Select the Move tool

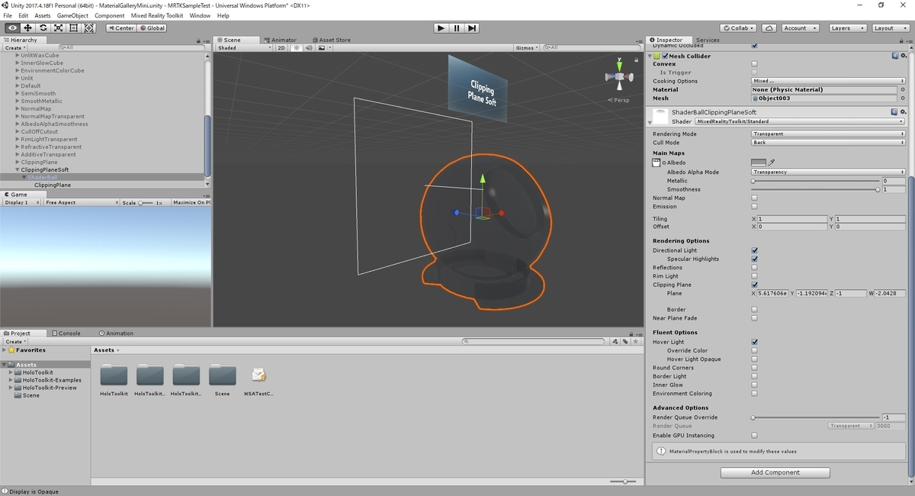coord(27,28)
